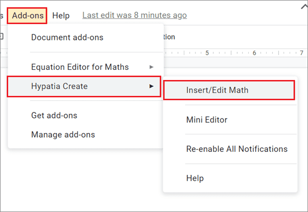Expand arrow next to Hypatia Create

tap(151, 86)
